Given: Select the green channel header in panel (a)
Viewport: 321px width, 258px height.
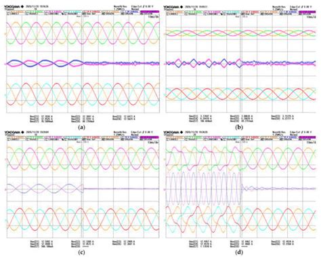Looking at the screenshot, I should (x=35, y=11).
